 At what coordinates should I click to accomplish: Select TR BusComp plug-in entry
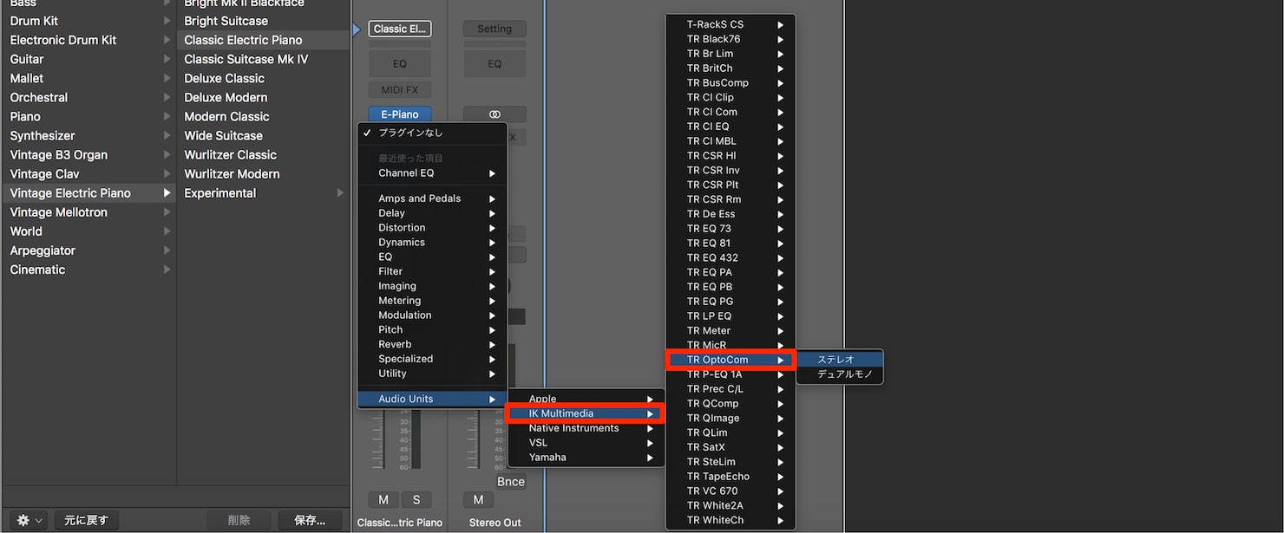(x=730, y=82)
